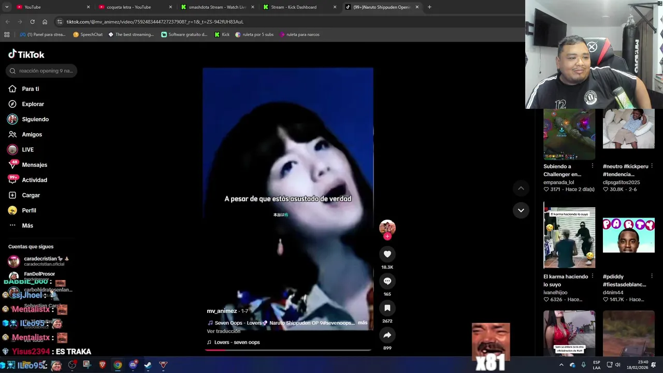Switch to coqueta letra - YouTube tab
This screenshot has height=373, width=663.
click(136, 7)
